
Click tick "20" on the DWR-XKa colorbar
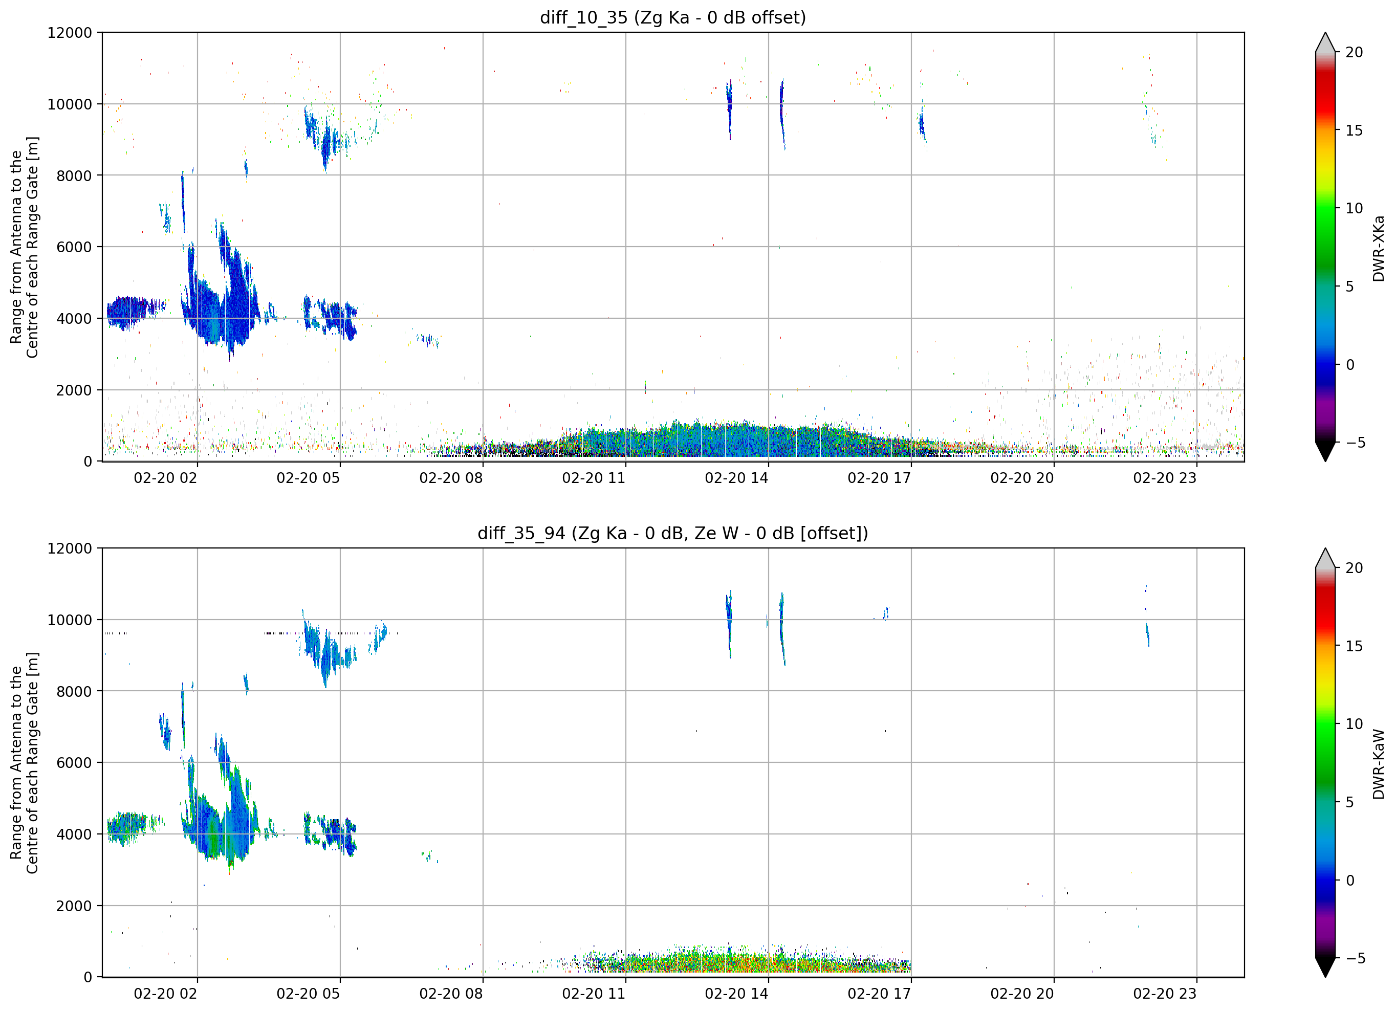pyautogui.click(x=1354, y=52)
